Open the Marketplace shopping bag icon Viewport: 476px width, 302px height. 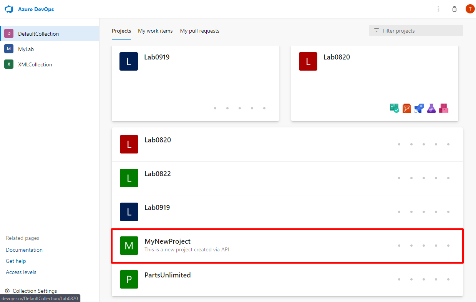[x=454, y=9]
